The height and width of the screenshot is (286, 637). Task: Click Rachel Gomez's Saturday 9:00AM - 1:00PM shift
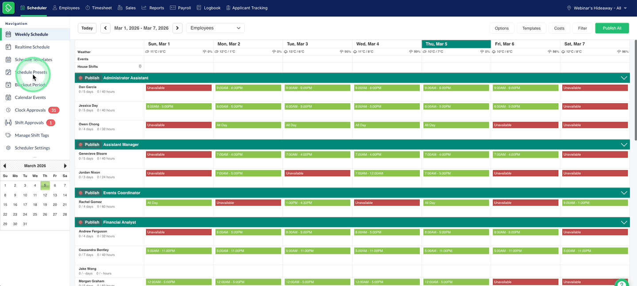pos(595,203)
